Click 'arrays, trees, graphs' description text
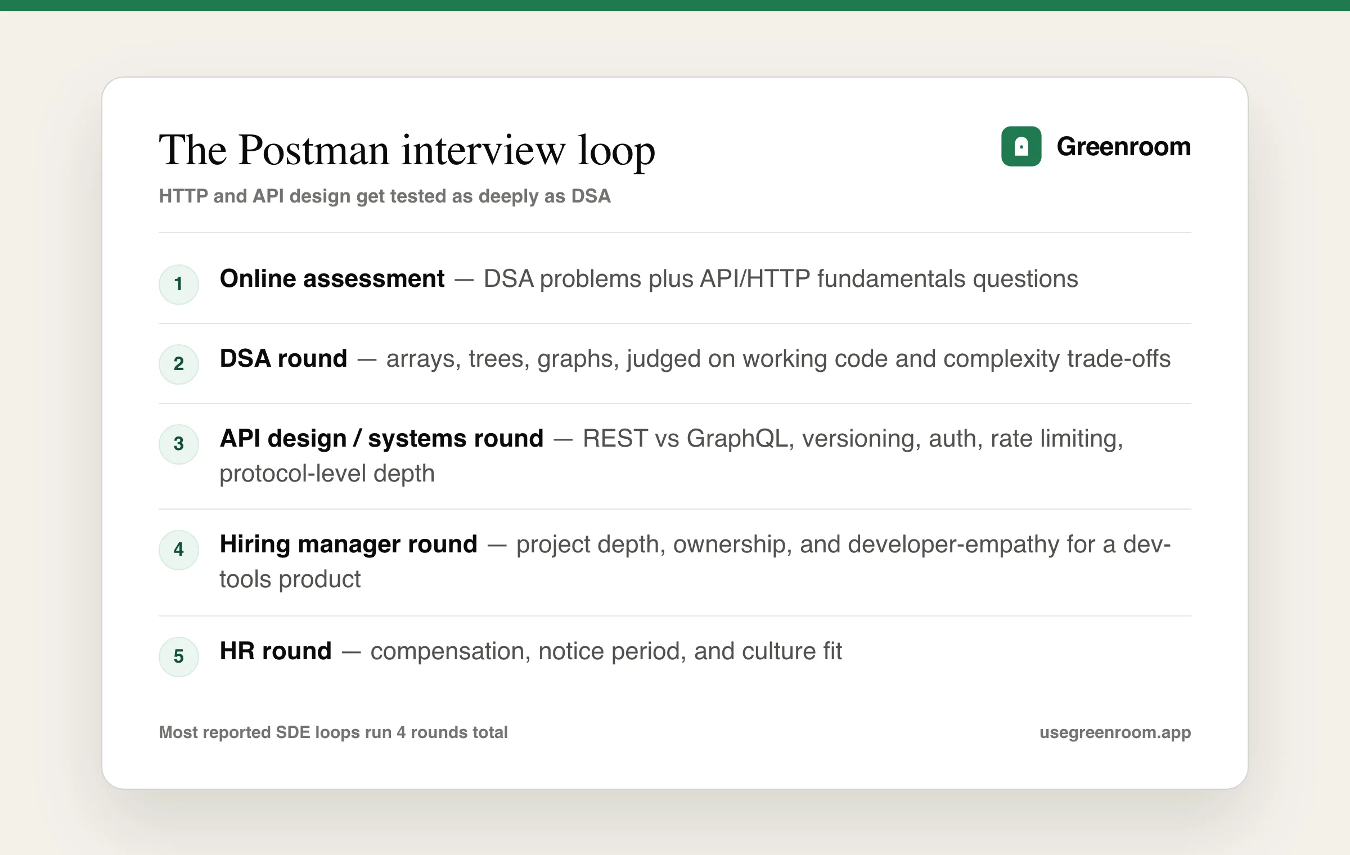Screen dimensions: 1350x855 pyautogui.click(x=778, y=359)
